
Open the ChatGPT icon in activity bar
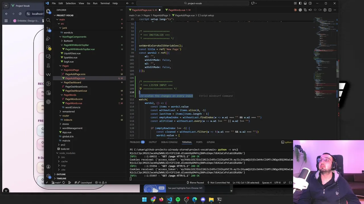coord(48,102)
